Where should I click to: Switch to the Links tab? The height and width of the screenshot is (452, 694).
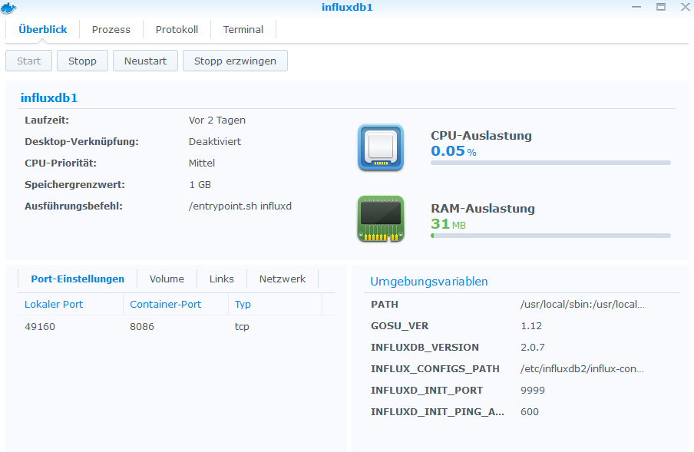(221, 279)
